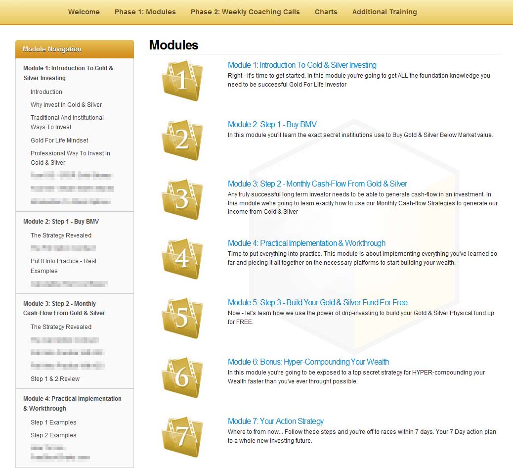Open the Gold For Life Mindset lesson
This screenshot has height=468, width=513.
[59, 140]
